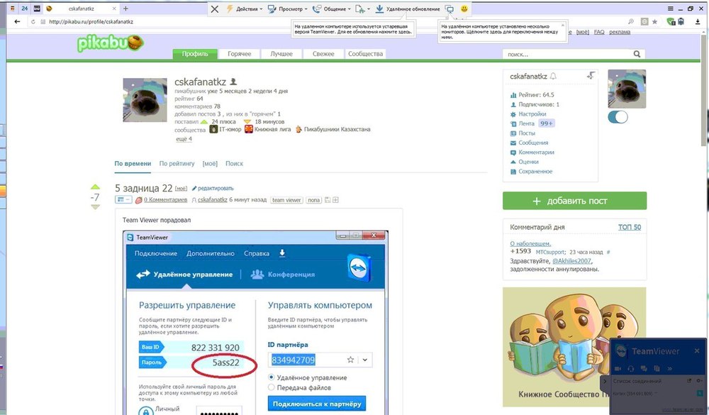Toggle the switch under the sidebar avatar
Image resolution: width=709 pixels, height=415 pixels.
click(x=618, y=117)
